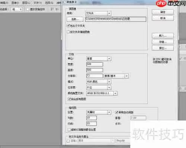Open the Use (使用) source dropdown showing 文件夹
This screenshot has height=148, width=186.
[98, 13]
